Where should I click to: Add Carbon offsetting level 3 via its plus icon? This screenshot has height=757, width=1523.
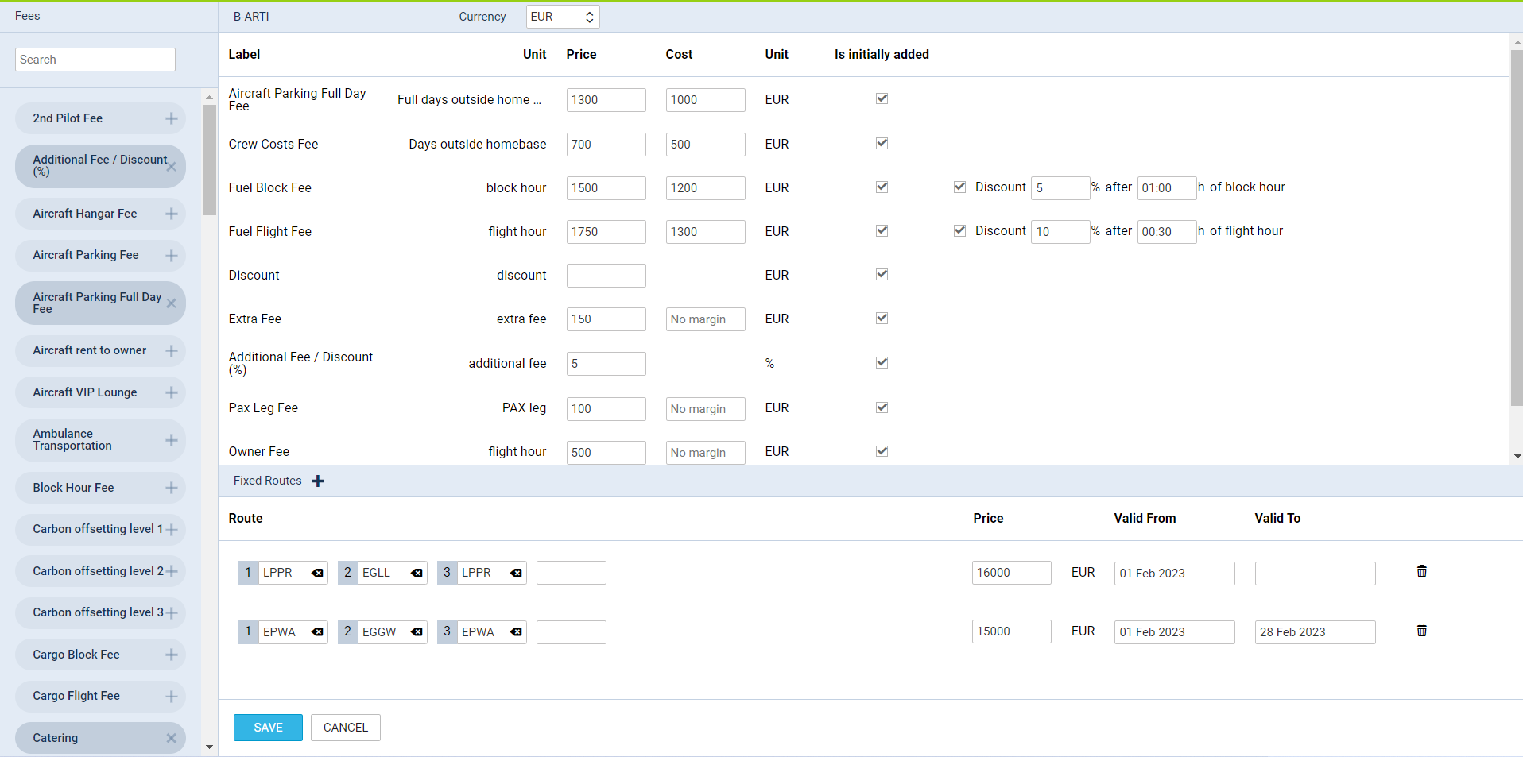pyautogui.click(x=171, y=613)
